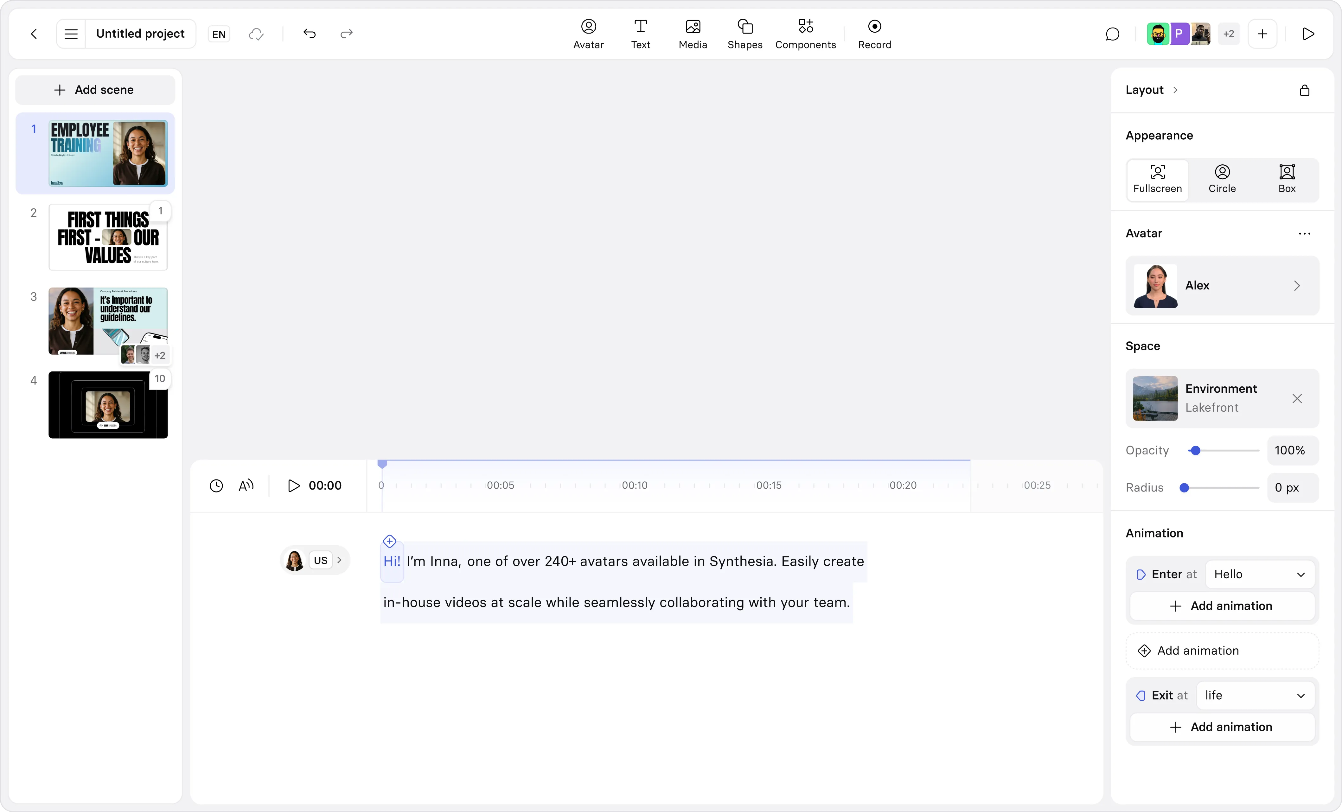Image resolution: width=1342 pixels, height=812 pixels.
Task: Select scene 3 thumbnail about guidelines
Action: coord(108,321)
